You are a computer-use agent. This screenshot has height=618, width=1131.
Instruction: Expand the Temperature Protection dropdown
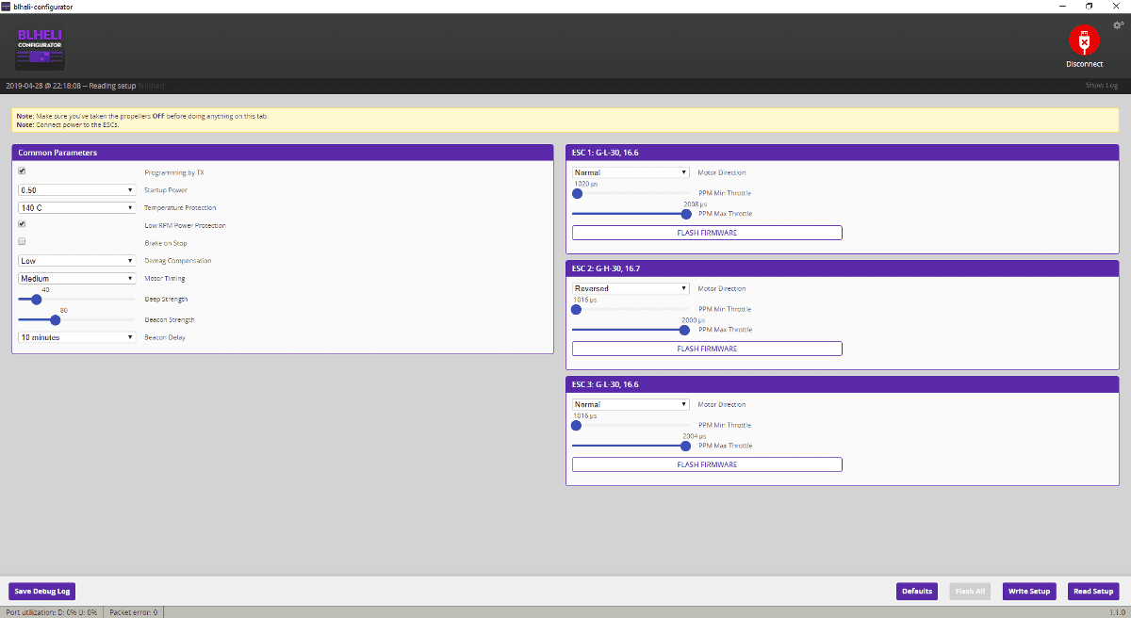[x=77, y=207]
